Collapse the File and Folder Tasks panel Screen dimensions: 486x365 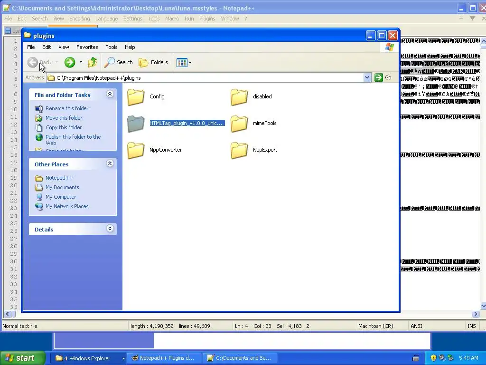click(x=110, y=94)
